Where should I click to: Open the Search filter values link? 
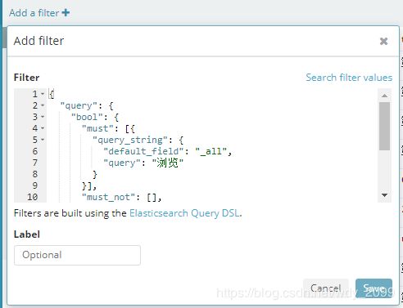point(349,78)
